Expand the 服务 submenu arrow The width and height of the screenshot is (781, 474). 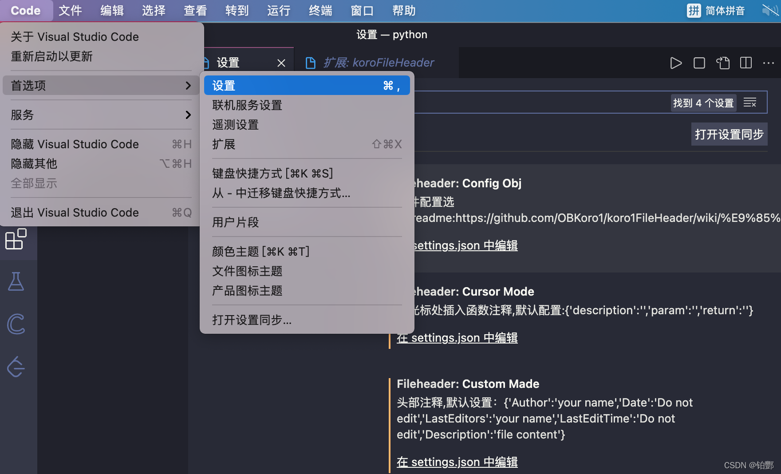point(188,115)
